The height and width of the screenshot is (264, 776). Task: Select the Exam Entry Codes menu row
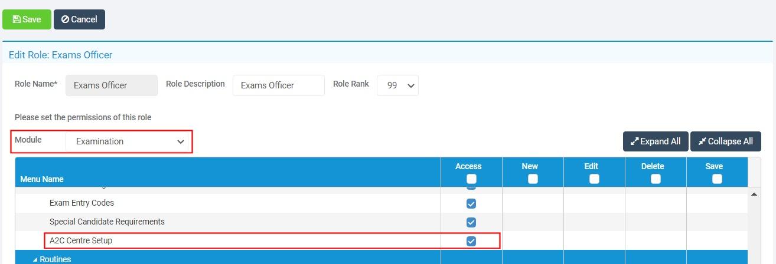pos(81,203)
